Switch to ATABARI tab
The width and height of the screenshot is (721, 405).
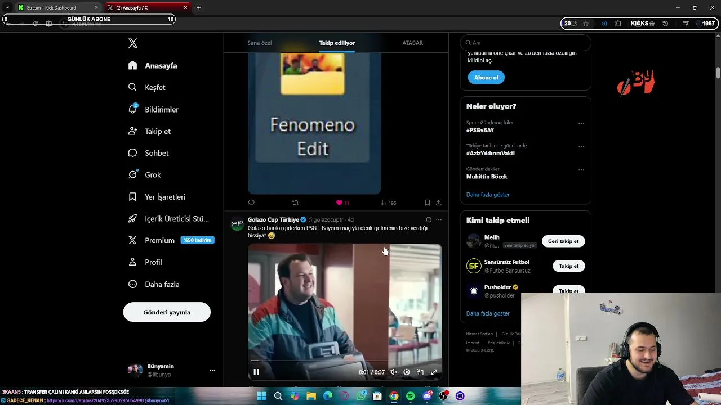click(x=413, y=43)
